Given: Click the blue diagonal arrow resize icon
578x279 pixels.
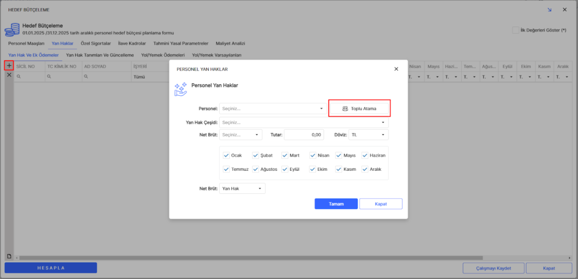Looking at the screenshot, I should 549,10.
